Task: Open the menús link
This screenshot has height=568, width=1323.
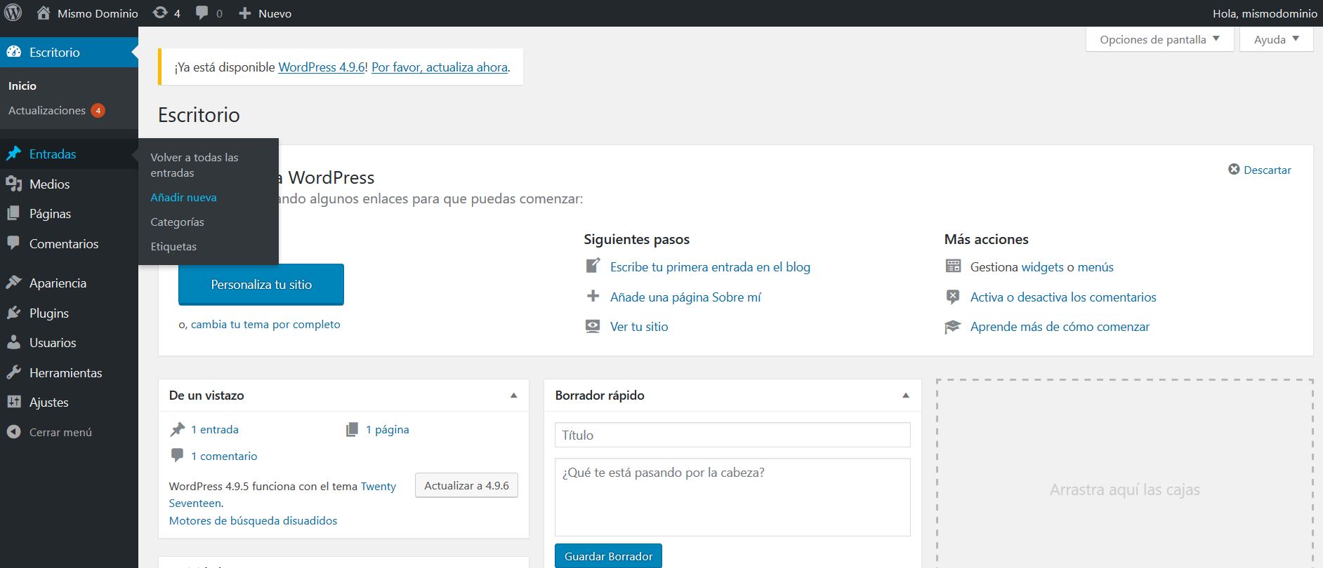Action: [1095, 266]
